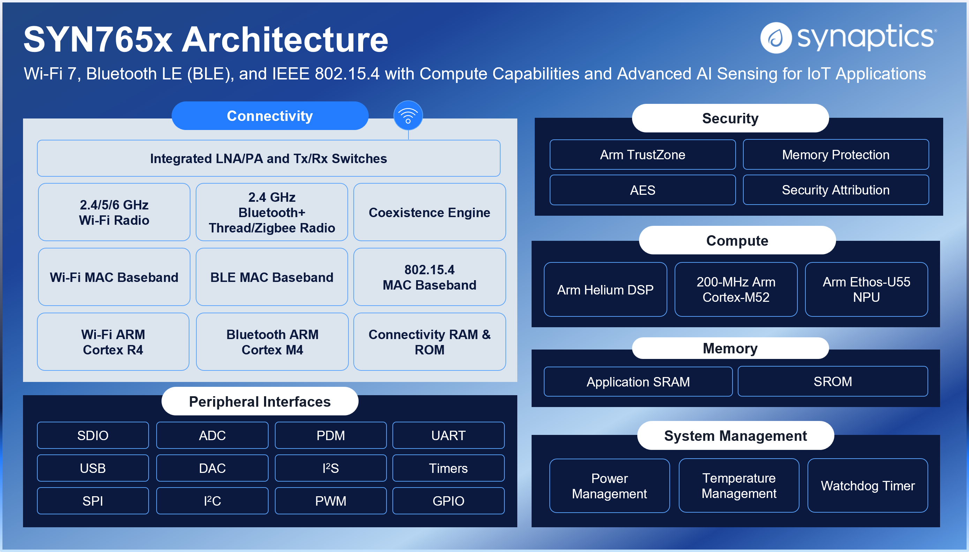Select the GPIO peripheral box
Screen dimensions: 969x552
tap(448, 501)
